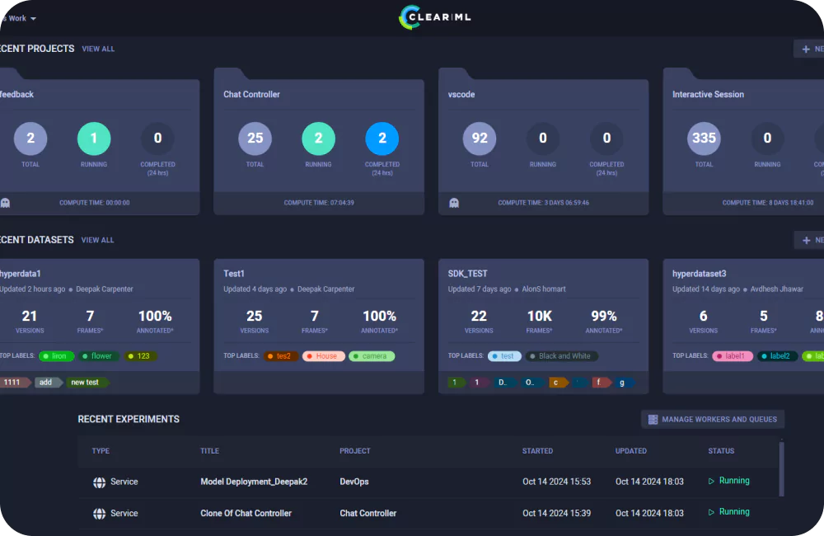Screen dimensions: 824x536
Task: Click globe icon for Clone Of Chat Controller row
Action: [100, 514]
